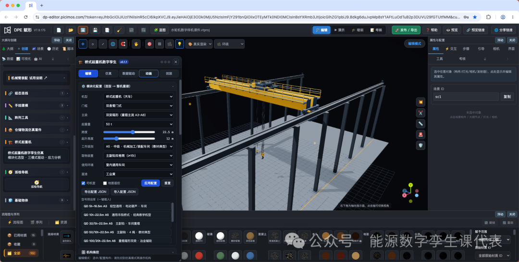Viewport: 519px width, 262px height.
Task: Switch crane panel to 仿真 mode
Action: click(108, 74)
